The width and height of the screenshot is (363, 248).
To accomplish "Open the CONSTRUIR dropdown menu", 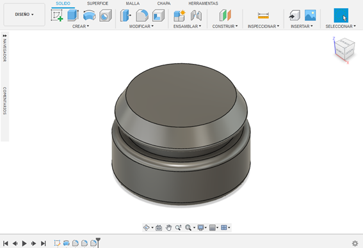I will tap(225, 26).
